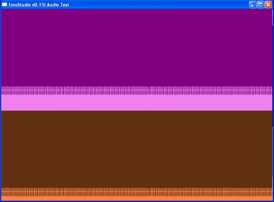The width and height of the screenshot is (274, 202).
Task: Close the EmuStudio Audio Test window
Action: (x=268, y=4)
